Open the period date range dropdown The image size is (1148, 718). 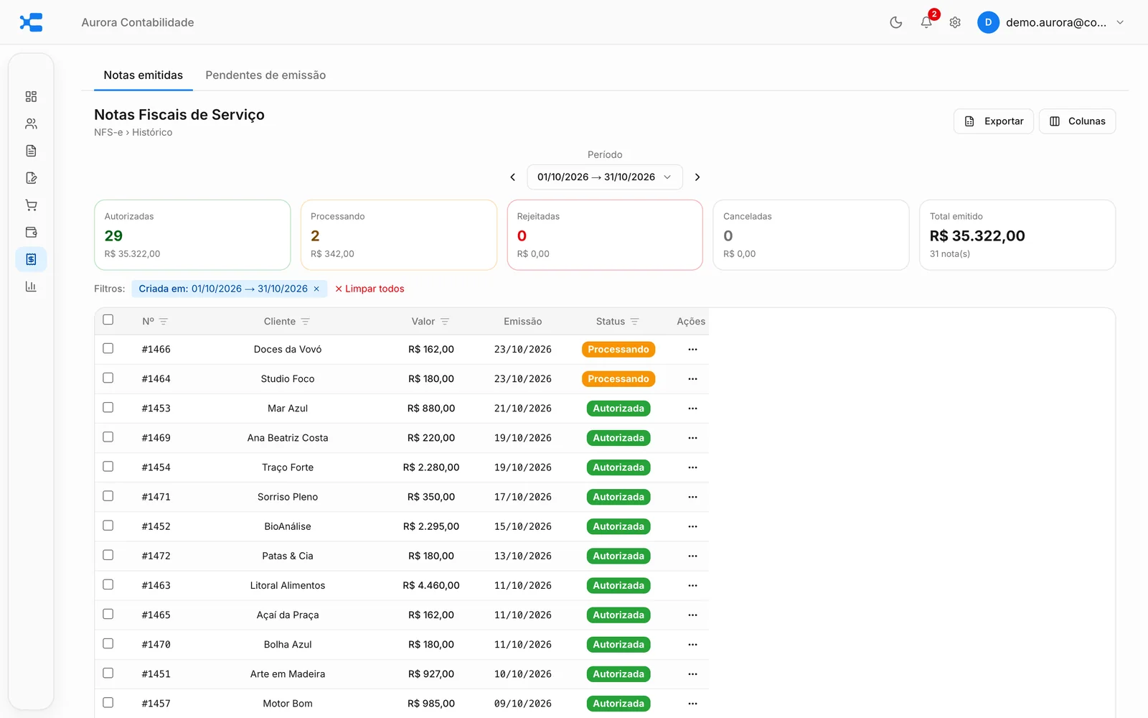(605, 177)
